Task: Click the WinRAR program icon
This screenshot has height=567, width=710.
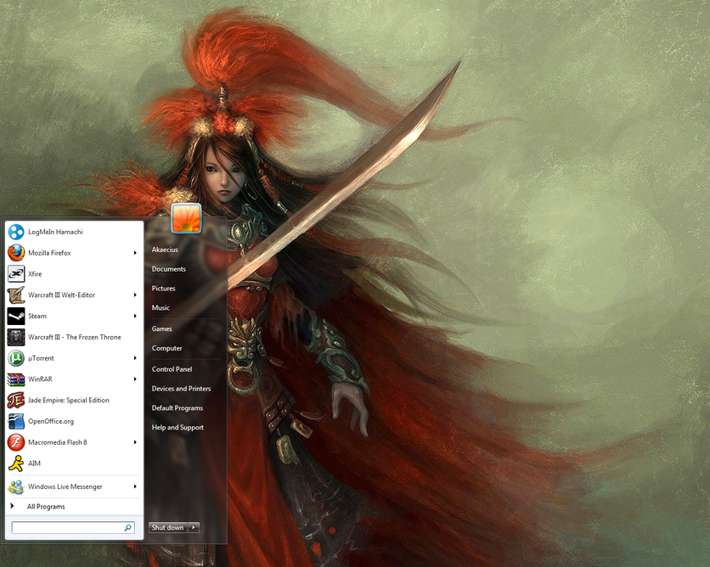Action: [x=15, y=379]
